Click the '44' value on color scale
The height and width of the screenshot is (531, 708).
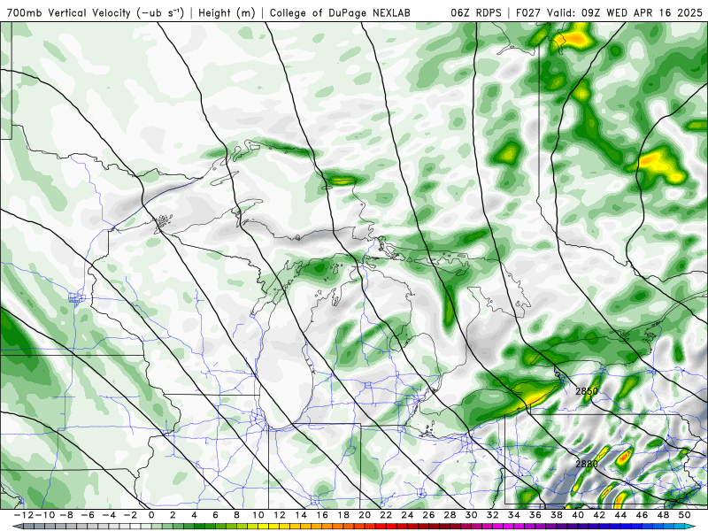(x=621, y=515)
